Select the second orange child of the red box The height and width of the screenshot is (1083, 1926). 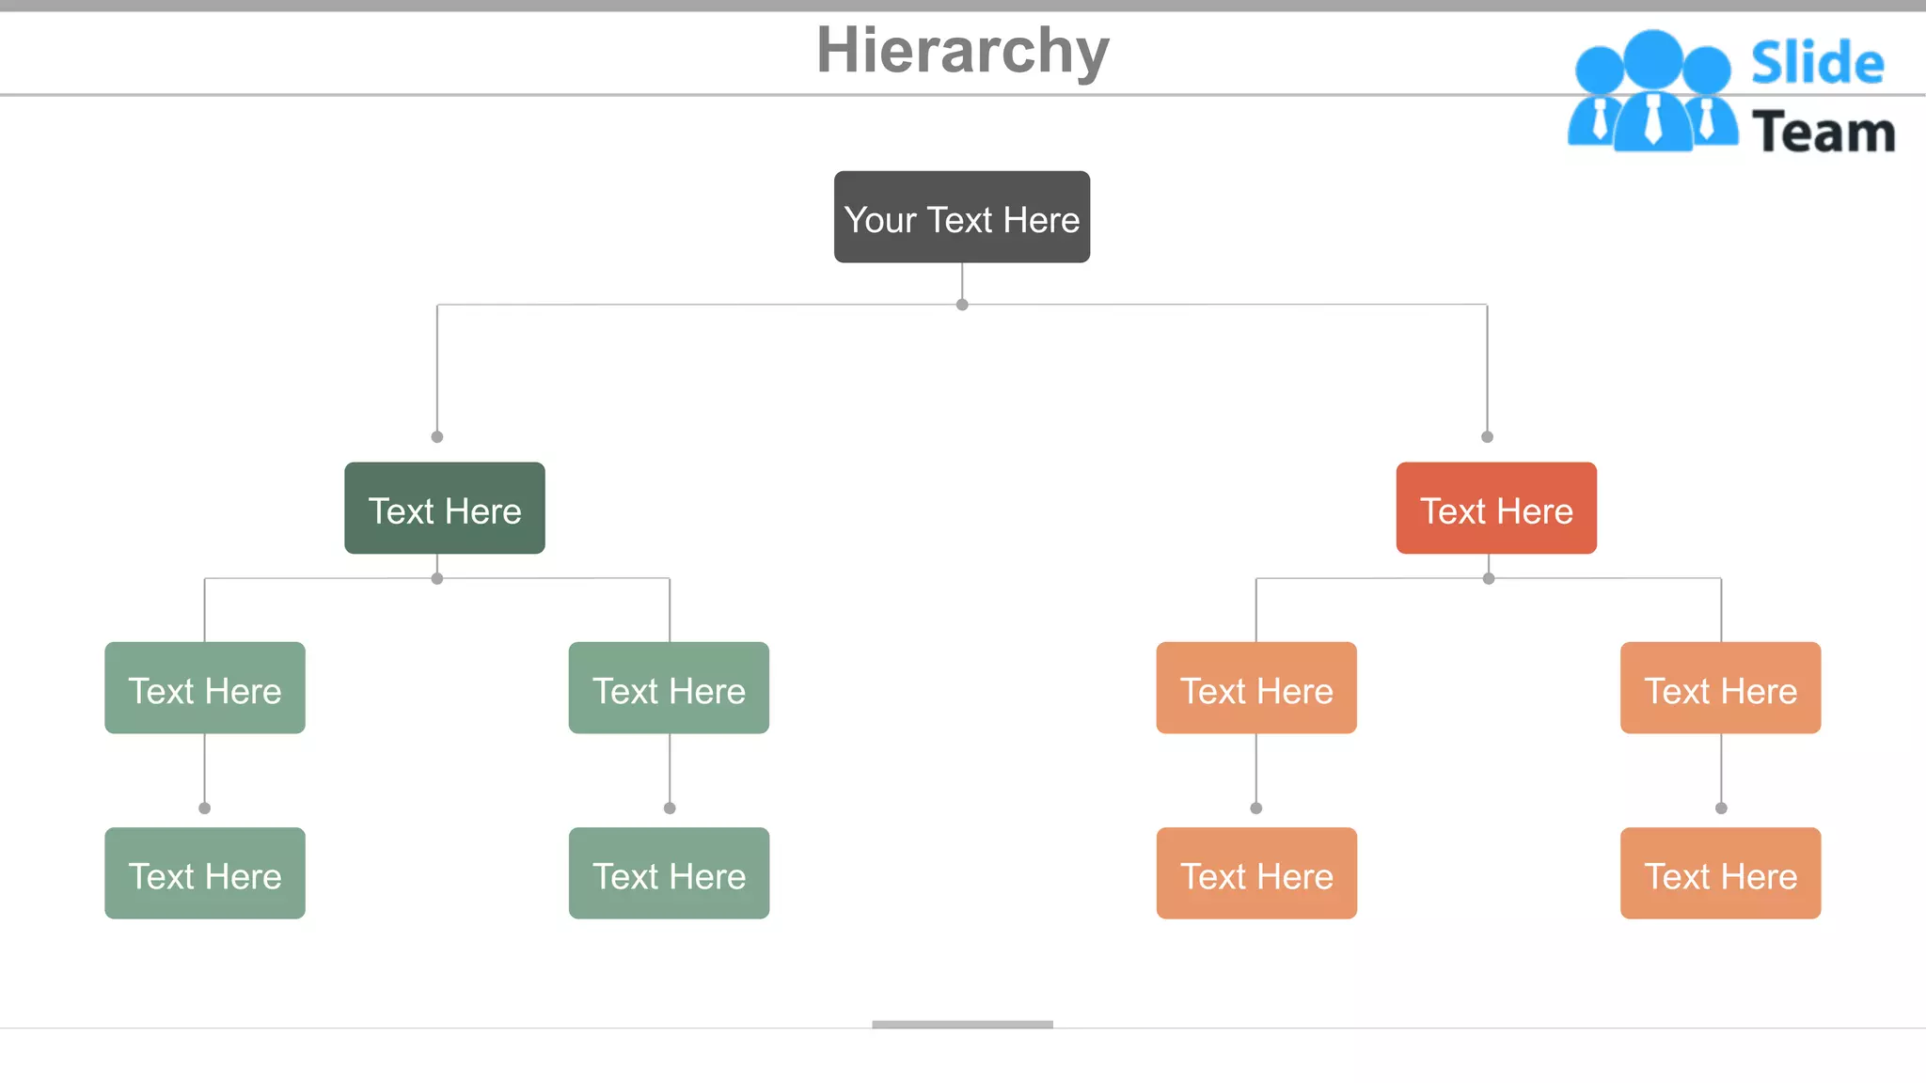pos(1720,688)
